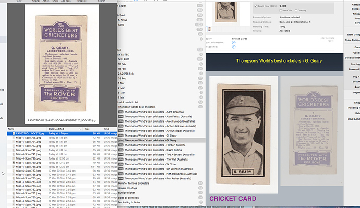Click eBay icon beside Tim Wall listing
360x208 pixels.
pyautogui.click(x=121, y=160)
